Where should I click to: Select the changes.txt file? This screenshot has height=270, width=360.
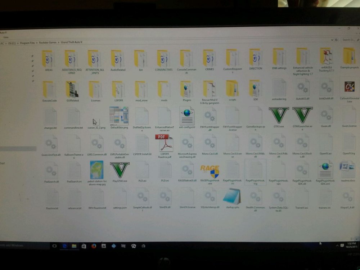50,118
